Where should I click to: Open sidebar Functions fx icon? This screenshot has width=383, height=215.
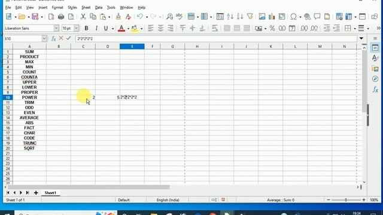pos(375,90)
